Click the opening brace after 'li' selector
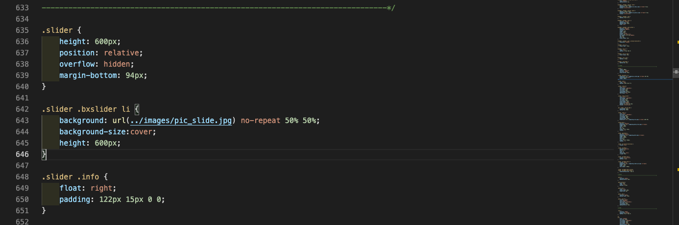Screen dimensions: 679x225 coord(137,109)
